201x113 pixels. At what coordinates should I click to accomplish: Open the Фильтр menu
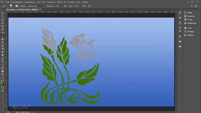59,2
